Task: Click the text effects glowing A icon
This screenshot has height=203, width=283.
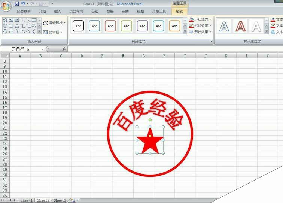Action: click(273, 32)
